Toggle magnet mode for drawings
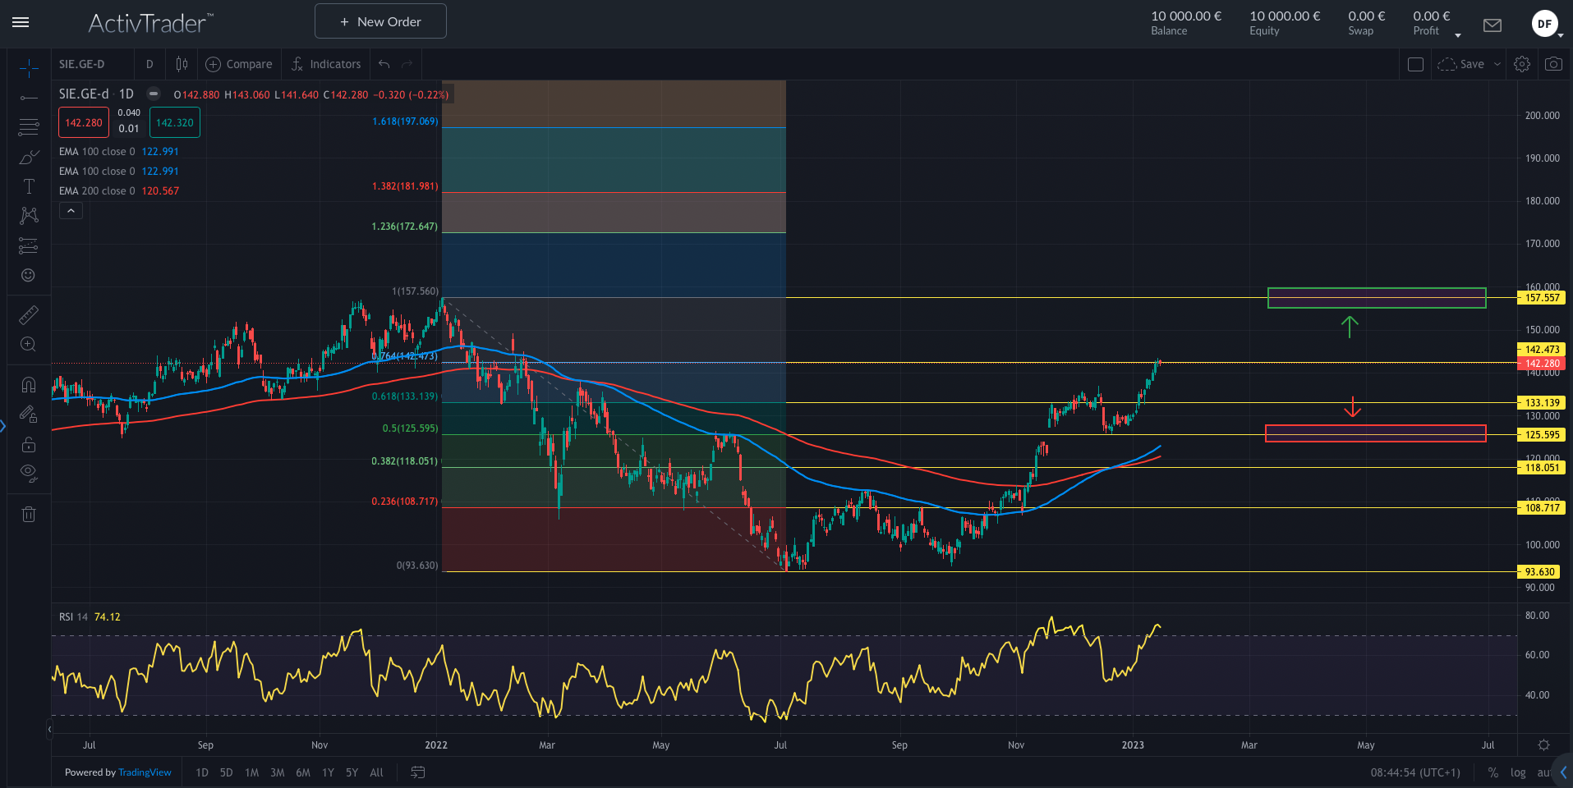1573x788 pixels. (29, 384)
